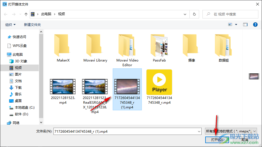Click 新建文件夹 in the toolbar

32,25
